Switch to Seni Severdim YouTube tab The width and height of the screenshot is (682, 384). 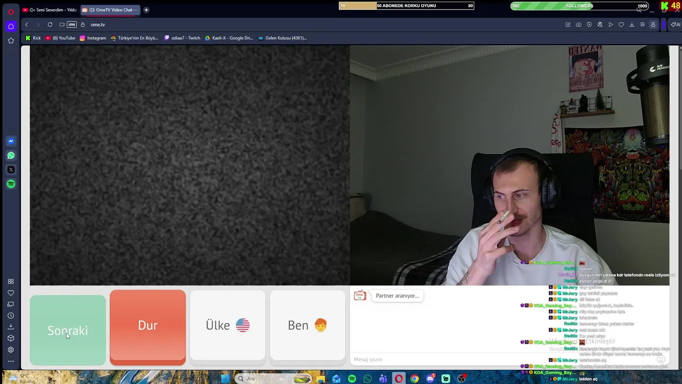(50, 10)
